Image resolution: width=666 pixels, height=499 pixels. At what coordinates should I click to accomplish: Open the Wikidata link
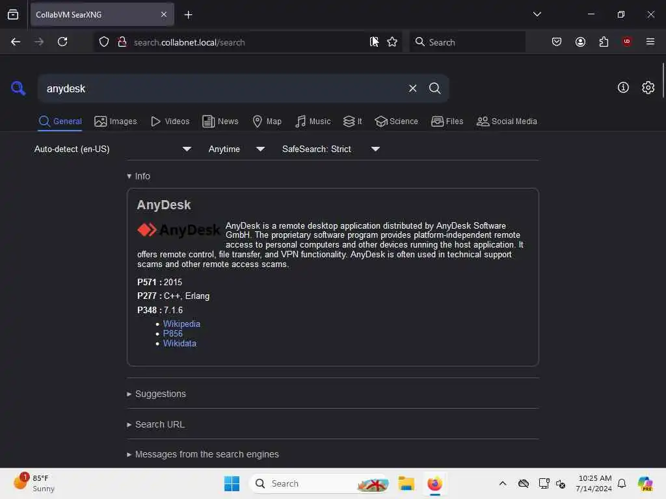(180, 343)
